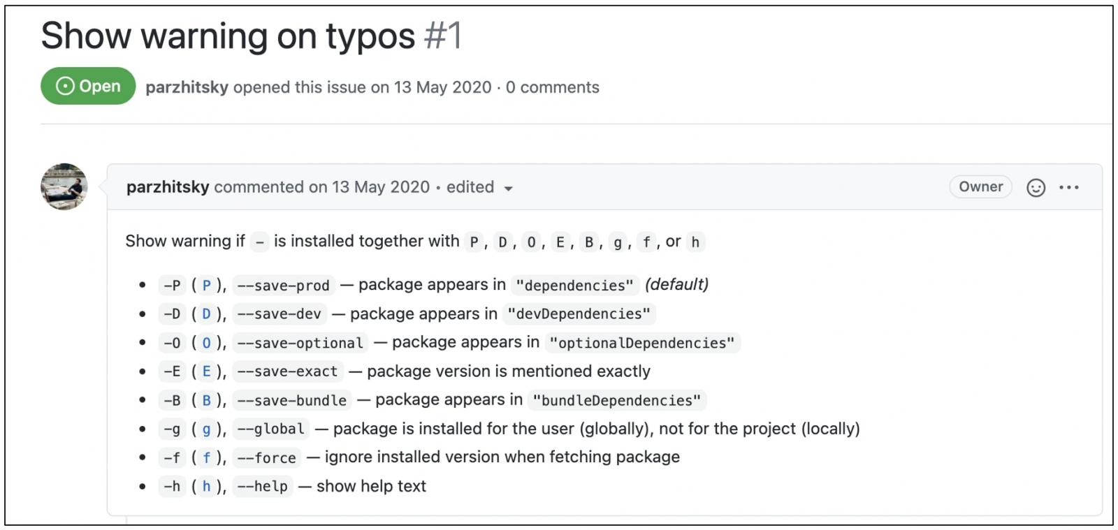Expand the edited history dropdown arrow
Screen dimensions: 1118x530
508,189
